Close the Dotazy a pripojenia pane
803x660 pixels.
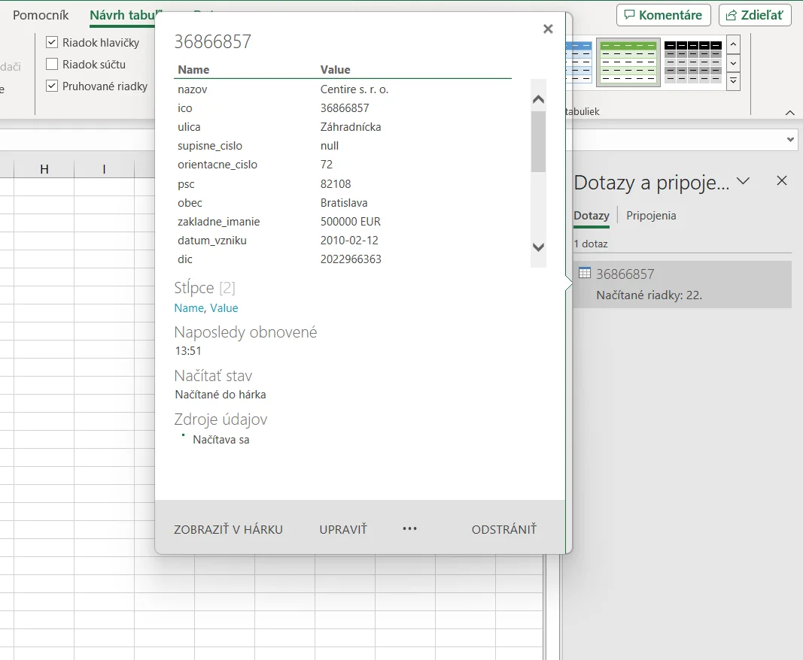click(781, 180)
